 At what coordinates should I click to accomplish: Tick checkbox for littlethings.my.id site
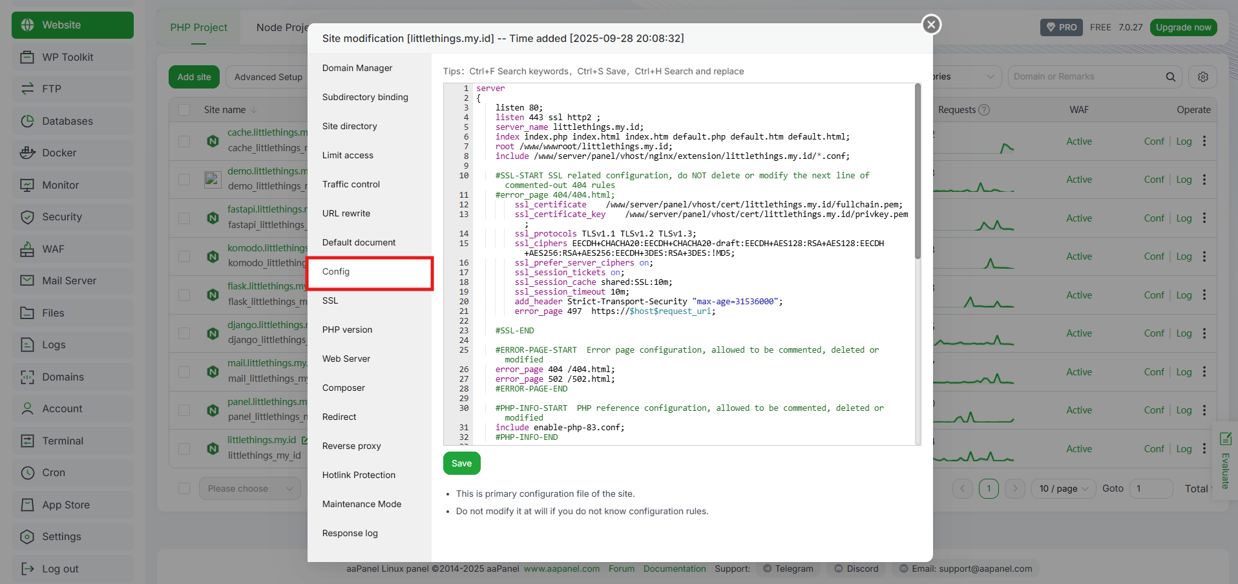(184, 448)
